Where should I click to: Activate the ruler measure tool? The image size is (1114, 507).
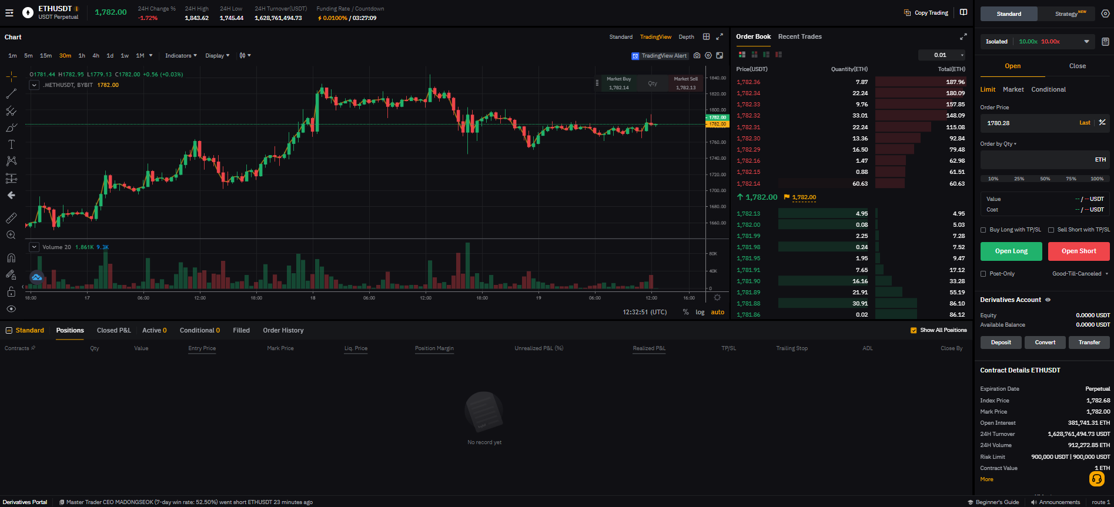click(11, 218)
